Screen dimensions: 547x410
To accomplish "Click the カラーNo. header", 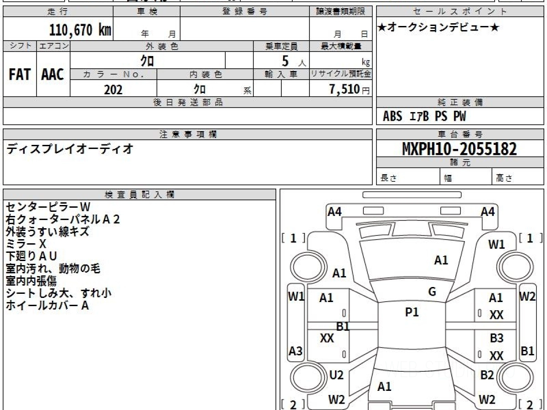I will coord(114,74).
